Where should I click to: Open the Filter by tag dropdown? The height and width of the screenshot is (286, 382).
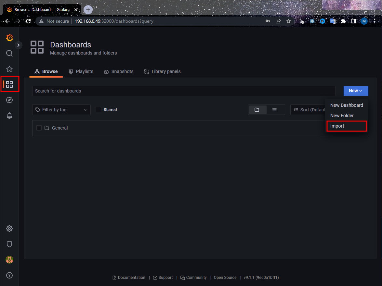coord(61,110)
